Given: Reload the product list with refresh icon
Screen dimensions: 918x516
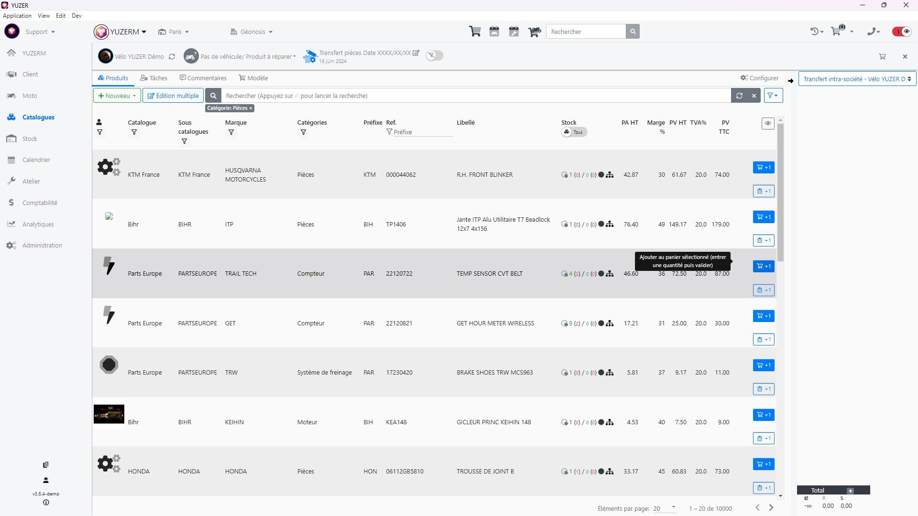Looking at the screenshot, I should [x=739, y=96].
